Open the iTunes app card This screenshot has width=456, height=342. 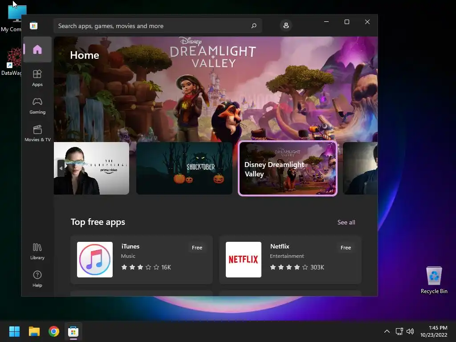click(x=142, y=260)
